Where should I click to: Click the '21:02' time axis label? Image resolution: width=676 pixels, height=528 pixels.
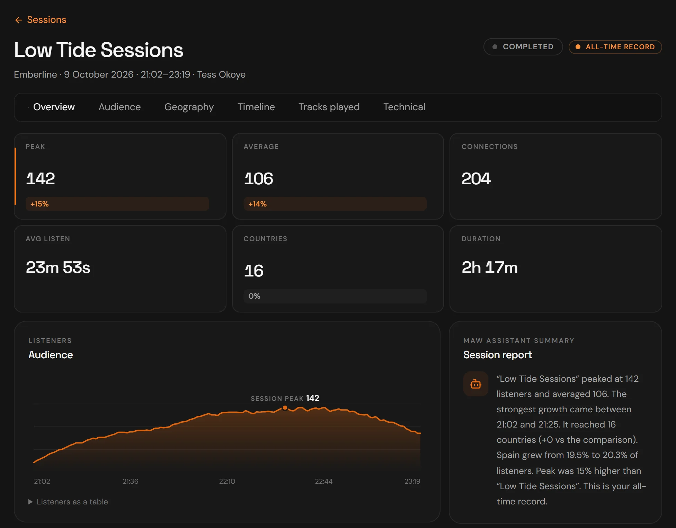pyautogui.click(x=42, y=481)
